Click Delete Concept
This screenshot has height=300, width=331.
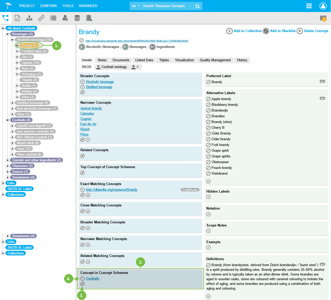pyautogui.click(x=316, y=31)
